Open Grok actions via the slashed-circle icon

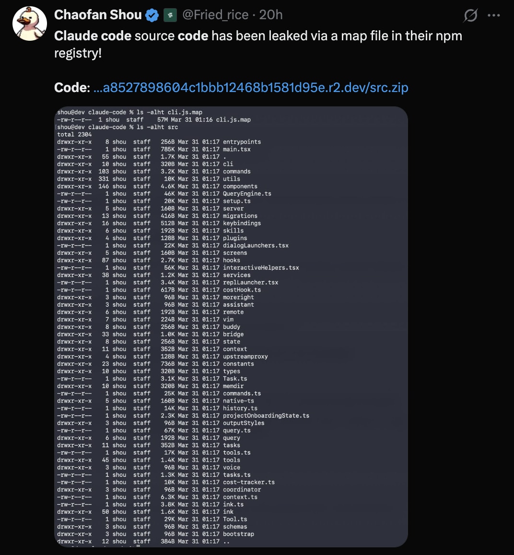[470, 15]
